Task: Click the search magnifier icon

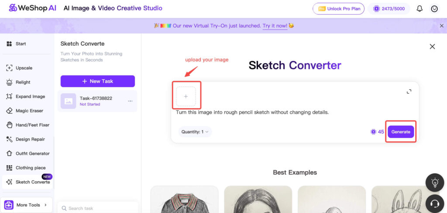Action: click(64, 208)
